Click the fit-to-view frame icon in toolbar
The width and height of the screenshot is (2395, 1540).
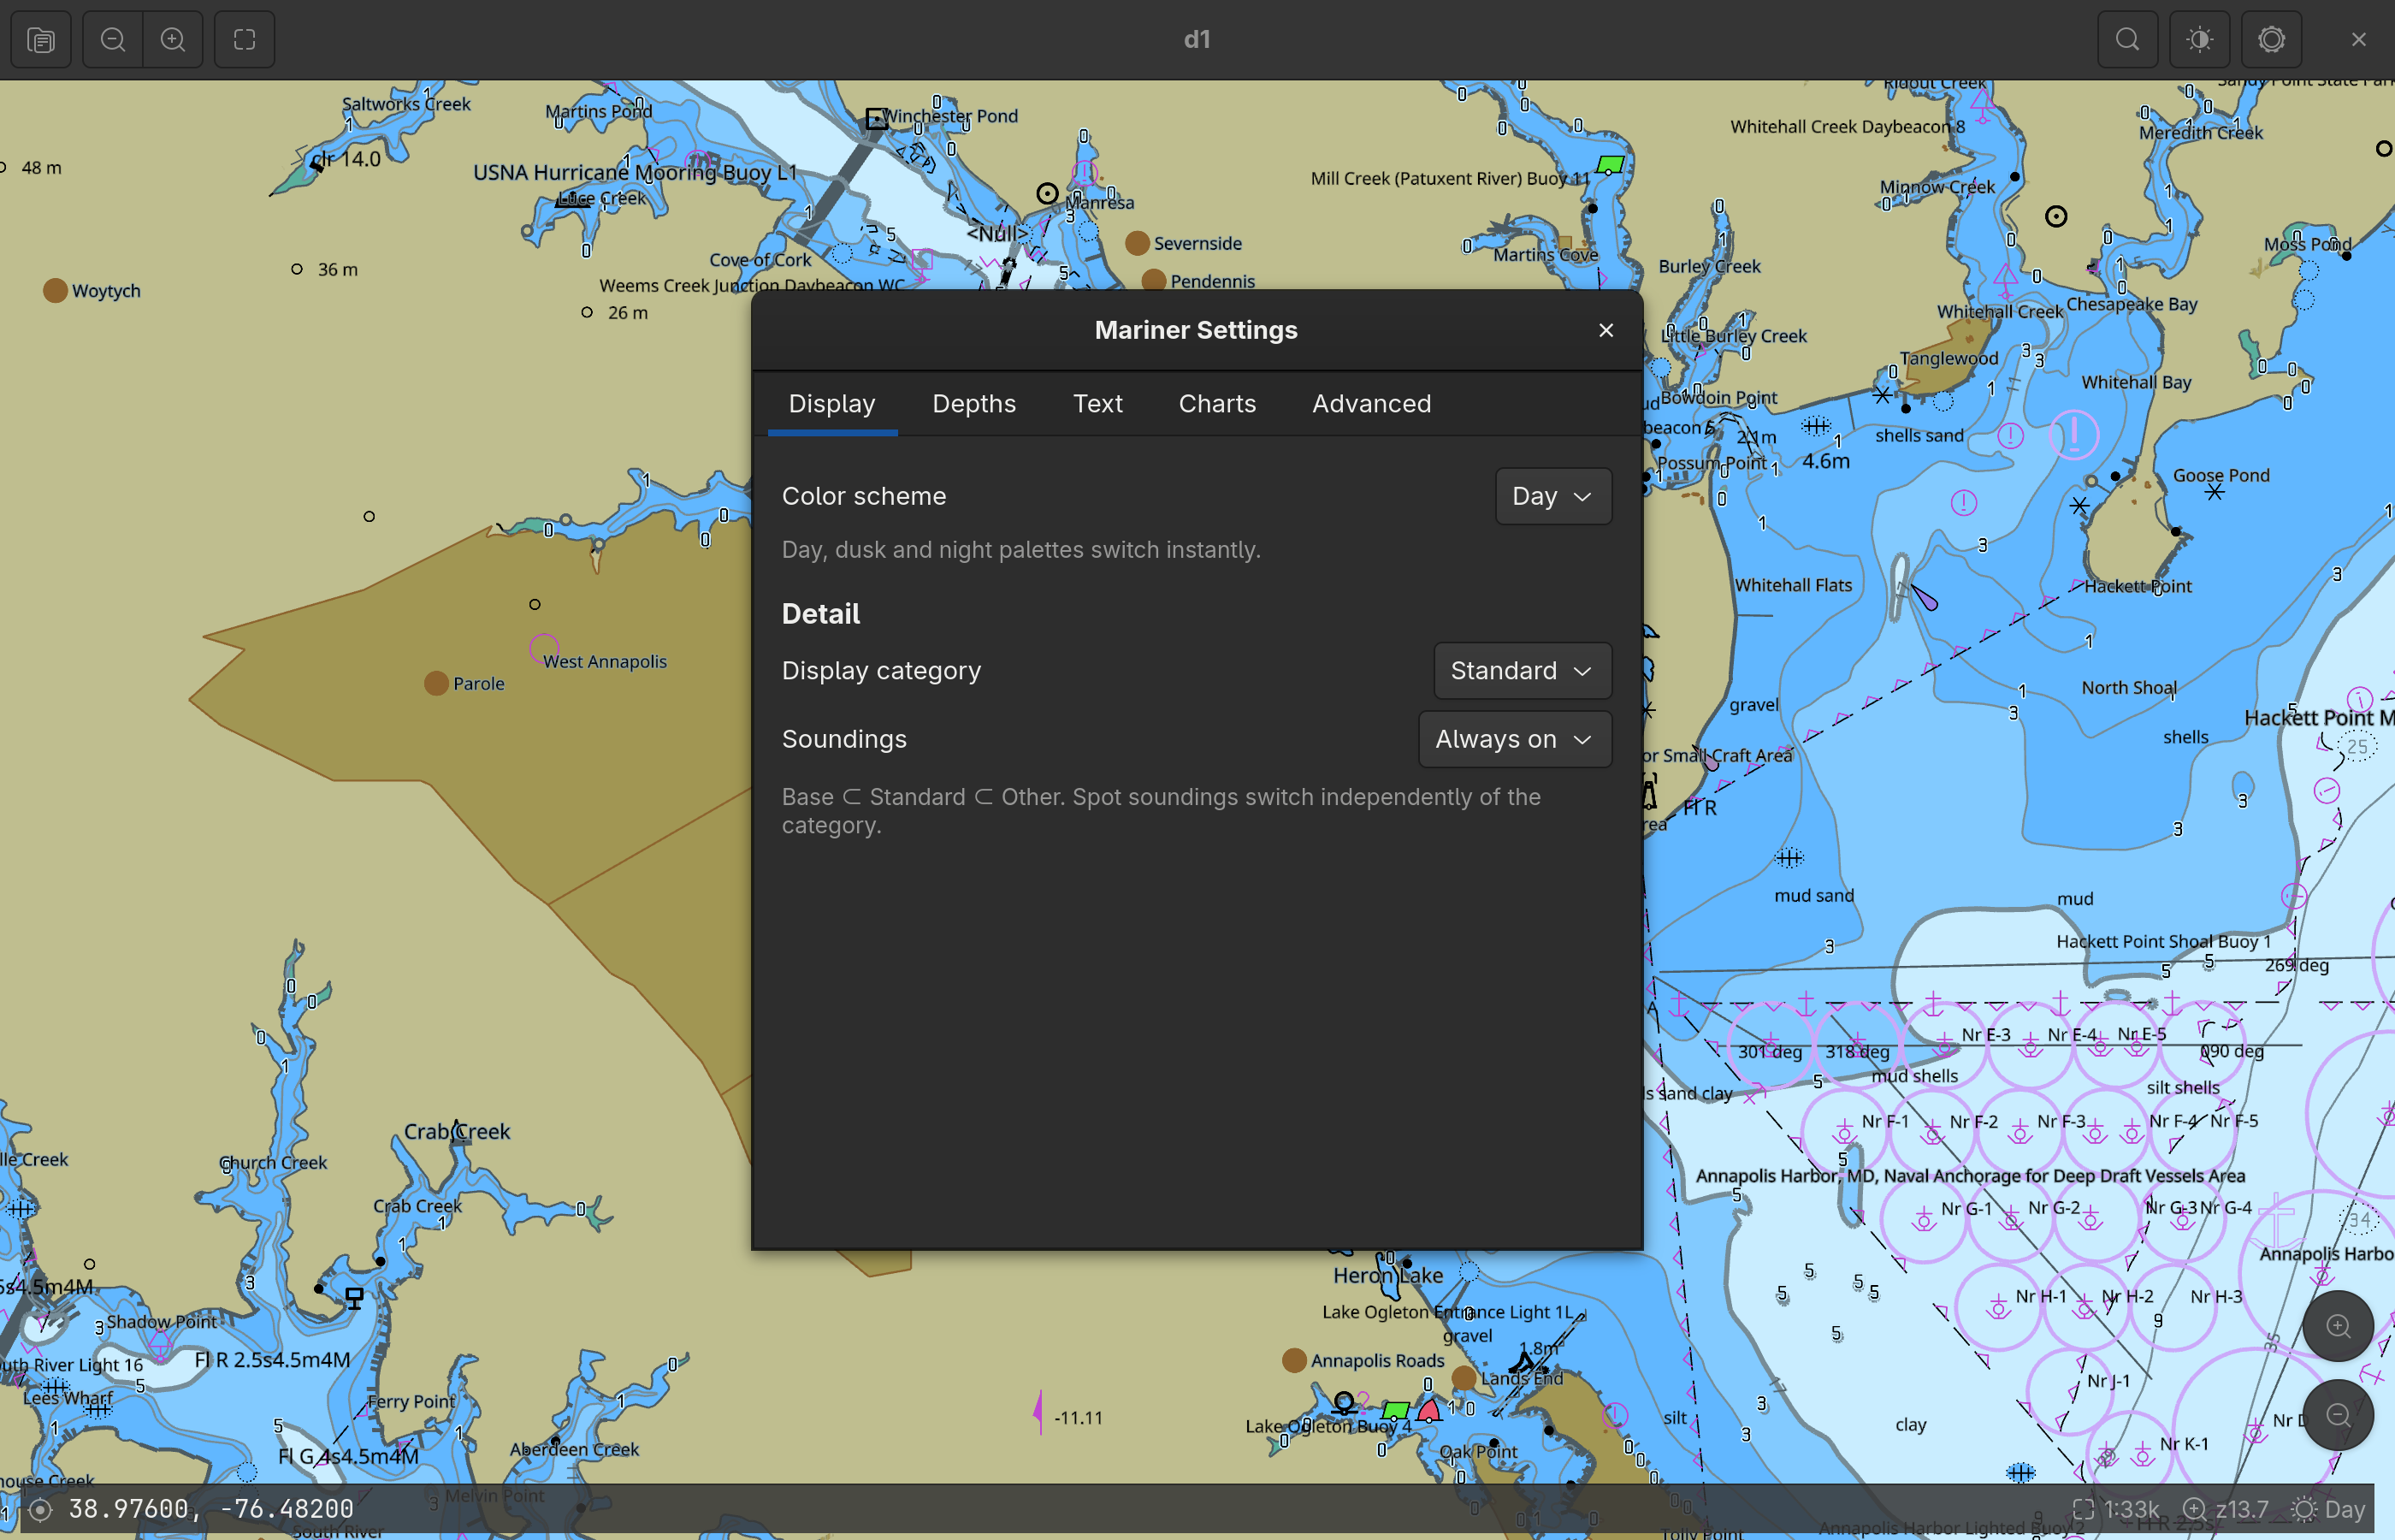(245, 40)
